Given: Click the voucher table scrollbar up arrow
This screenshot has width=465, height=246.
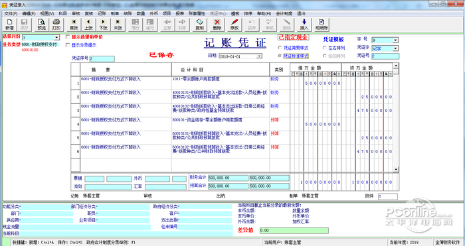Looking at the screenshot, I should 396,66.
